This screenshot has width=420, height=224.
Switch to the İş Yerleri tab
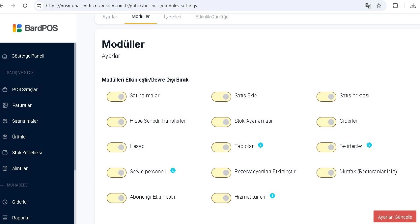(173, 17)
